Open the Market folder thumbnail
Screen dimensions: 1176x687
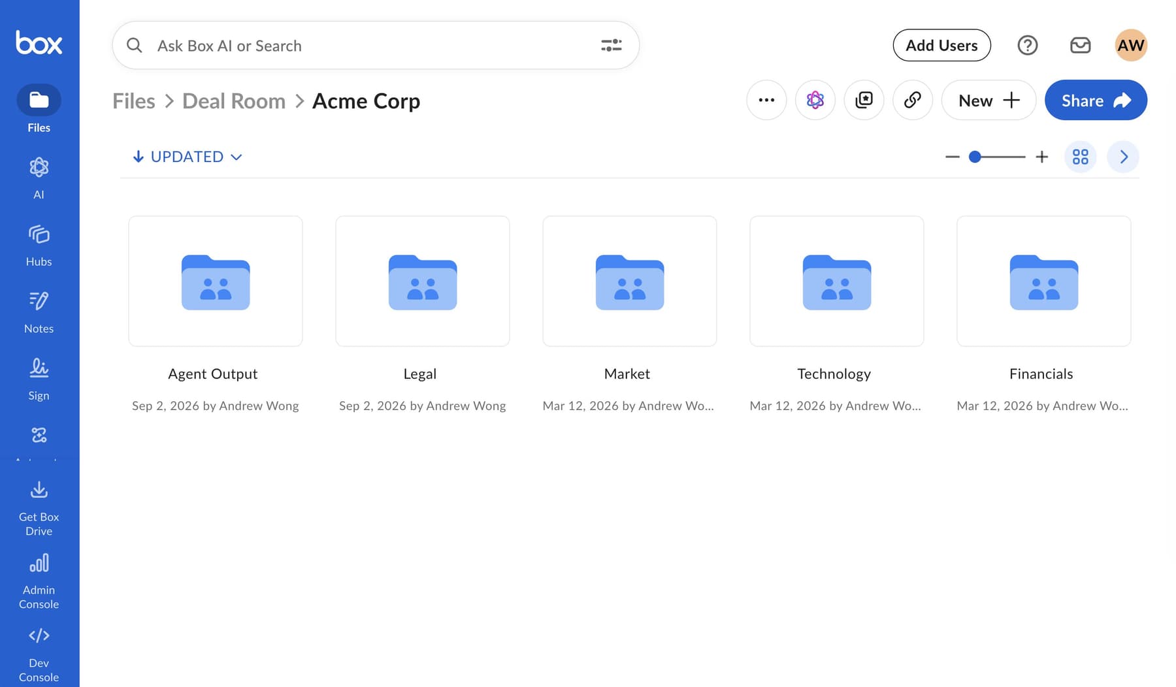pos(630,281)
